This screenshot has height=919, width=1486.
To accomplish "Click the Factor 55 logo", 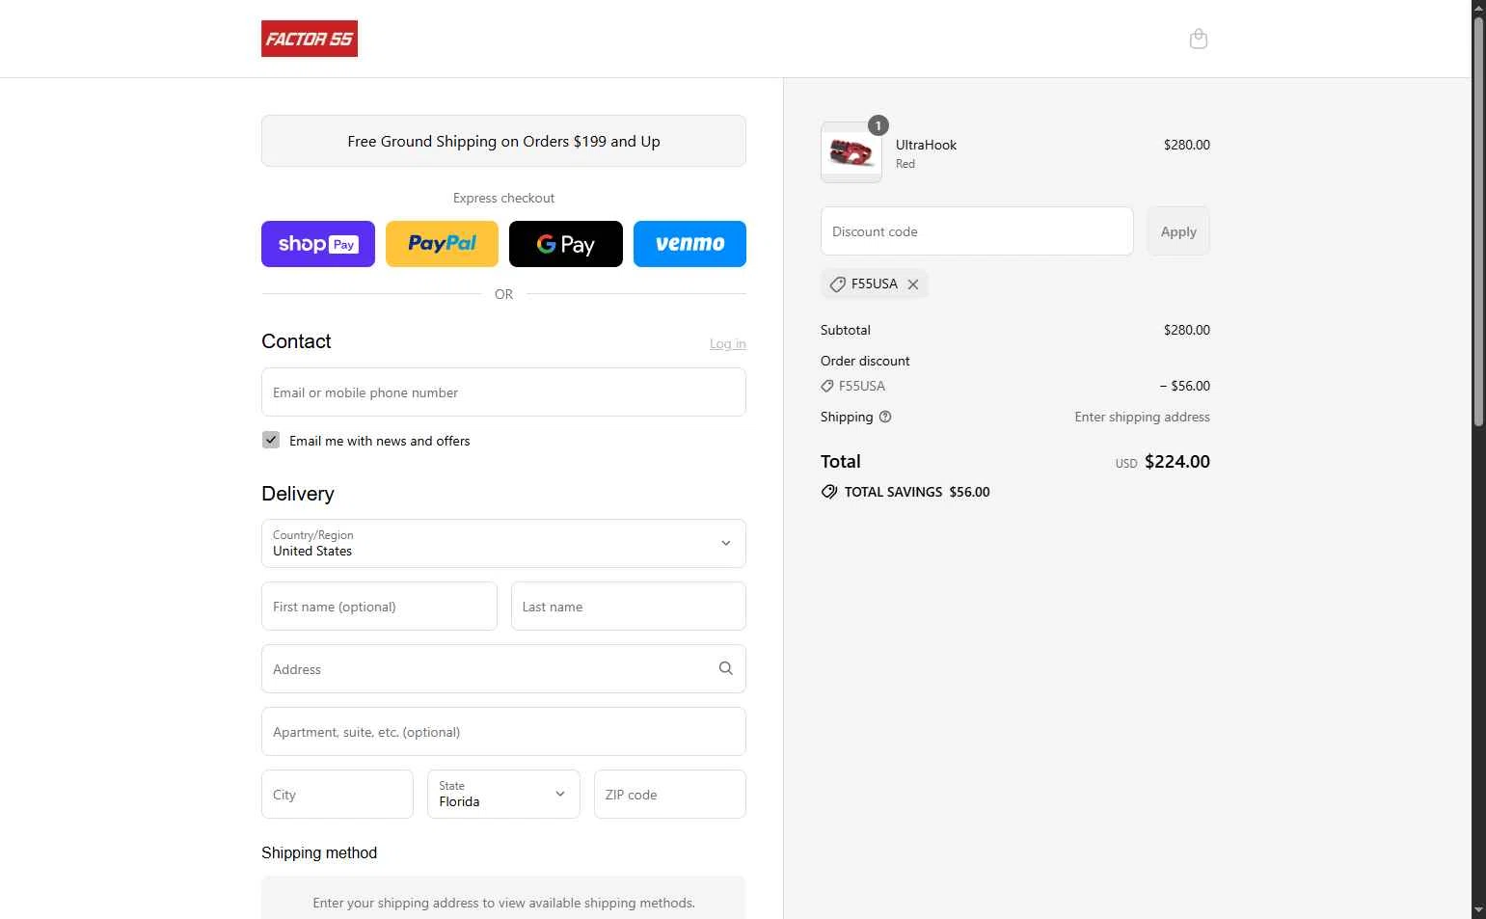I will tap(310, 39).
